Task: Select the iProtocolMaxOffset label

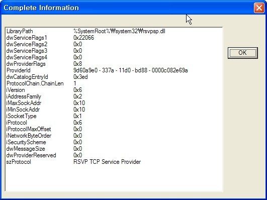Action: coord(29,129)
